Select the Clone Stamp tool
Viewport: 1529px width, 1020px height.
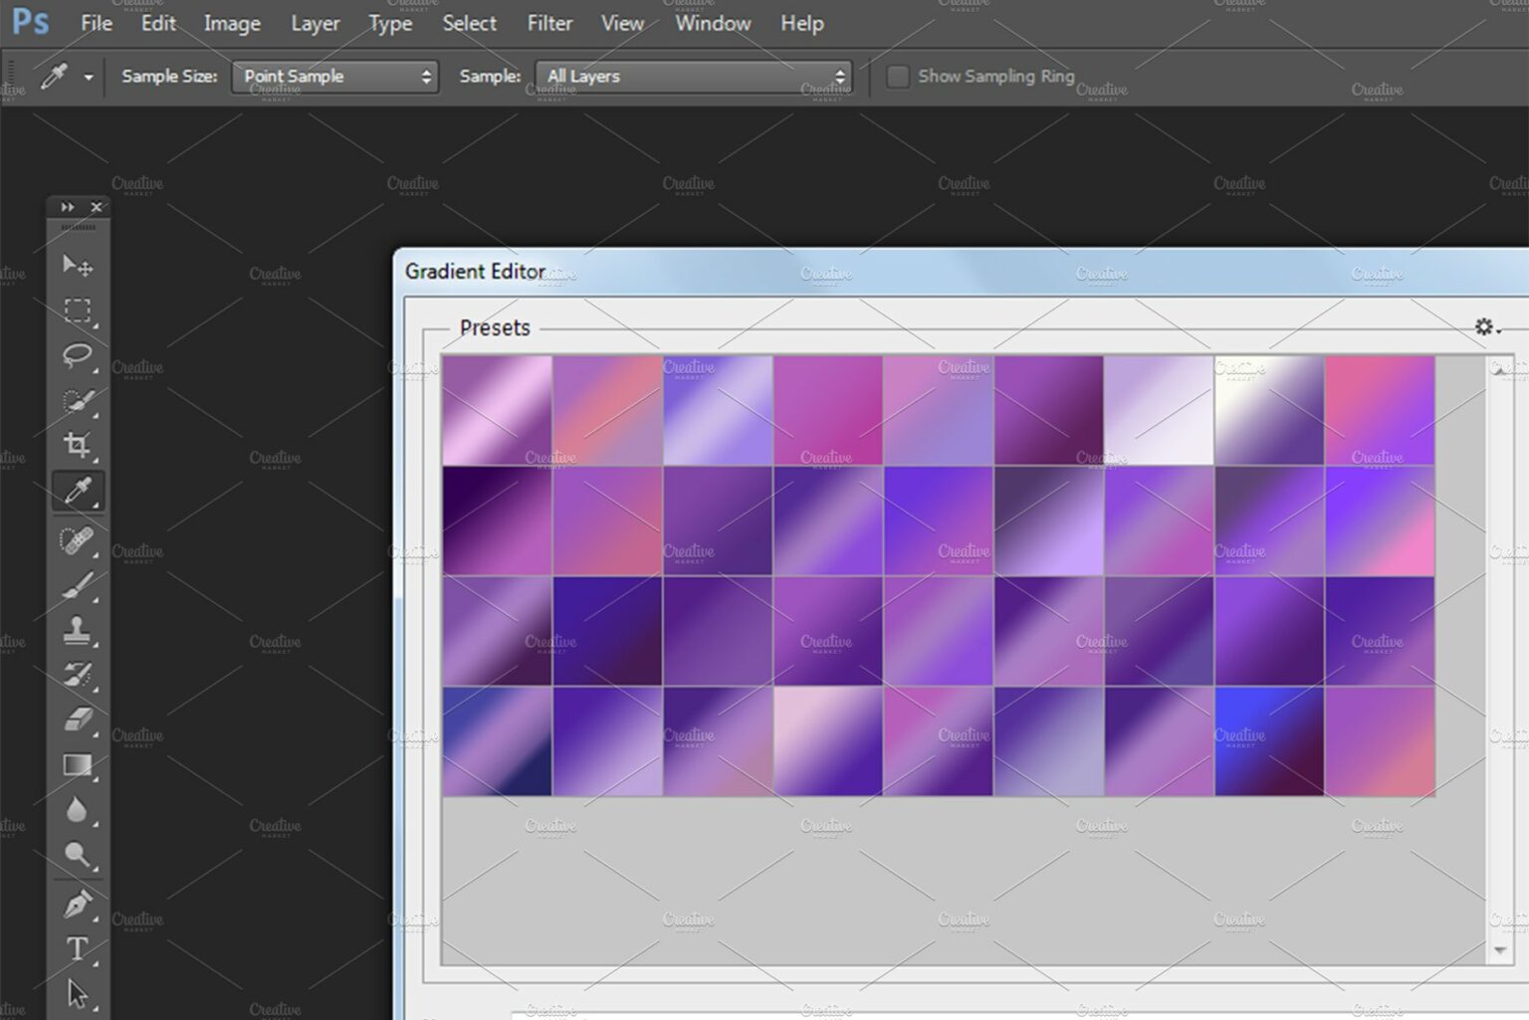[x=76, y=629]
